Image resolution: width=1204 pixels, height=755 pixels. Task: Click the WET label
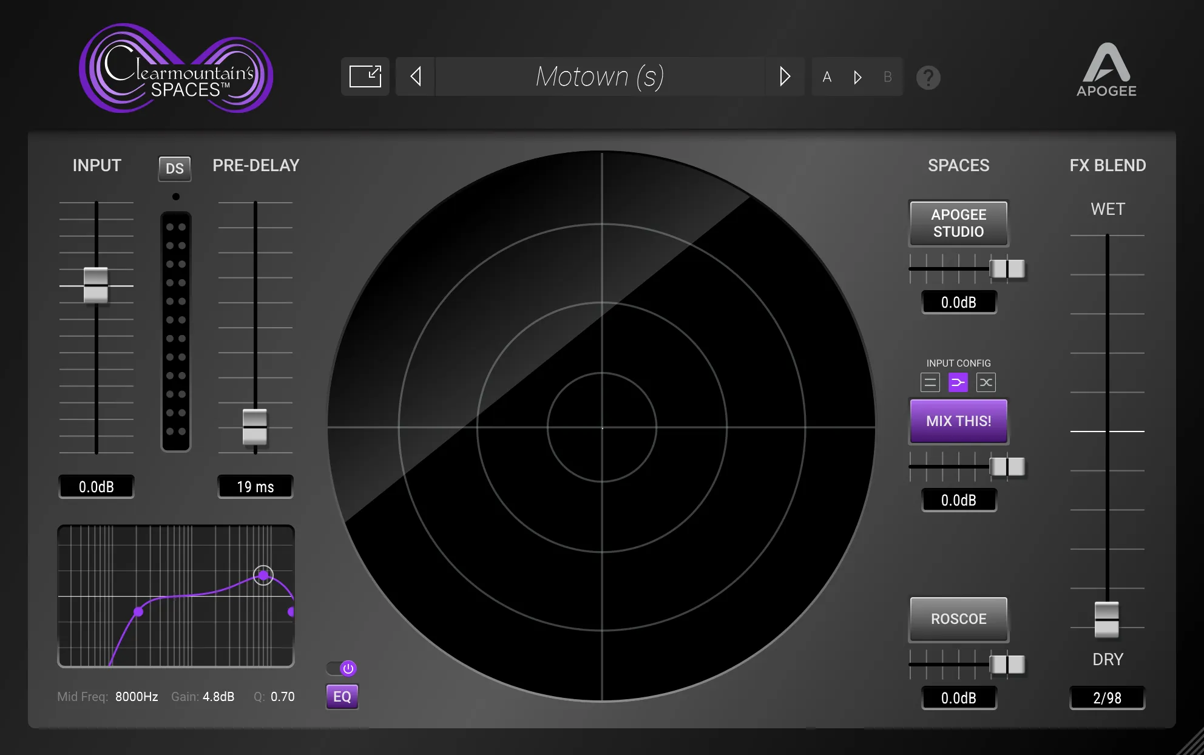click(x=1108, y=209)
